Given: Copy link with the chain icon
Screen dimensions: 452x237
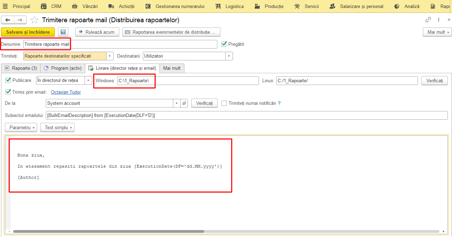Looking at the screenshot, I should (x=428, y=20).
